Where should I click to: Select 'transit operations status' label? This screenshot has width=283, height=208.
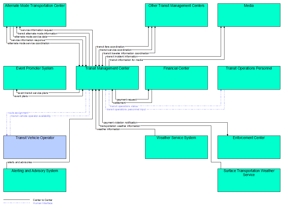coord(124,106)
